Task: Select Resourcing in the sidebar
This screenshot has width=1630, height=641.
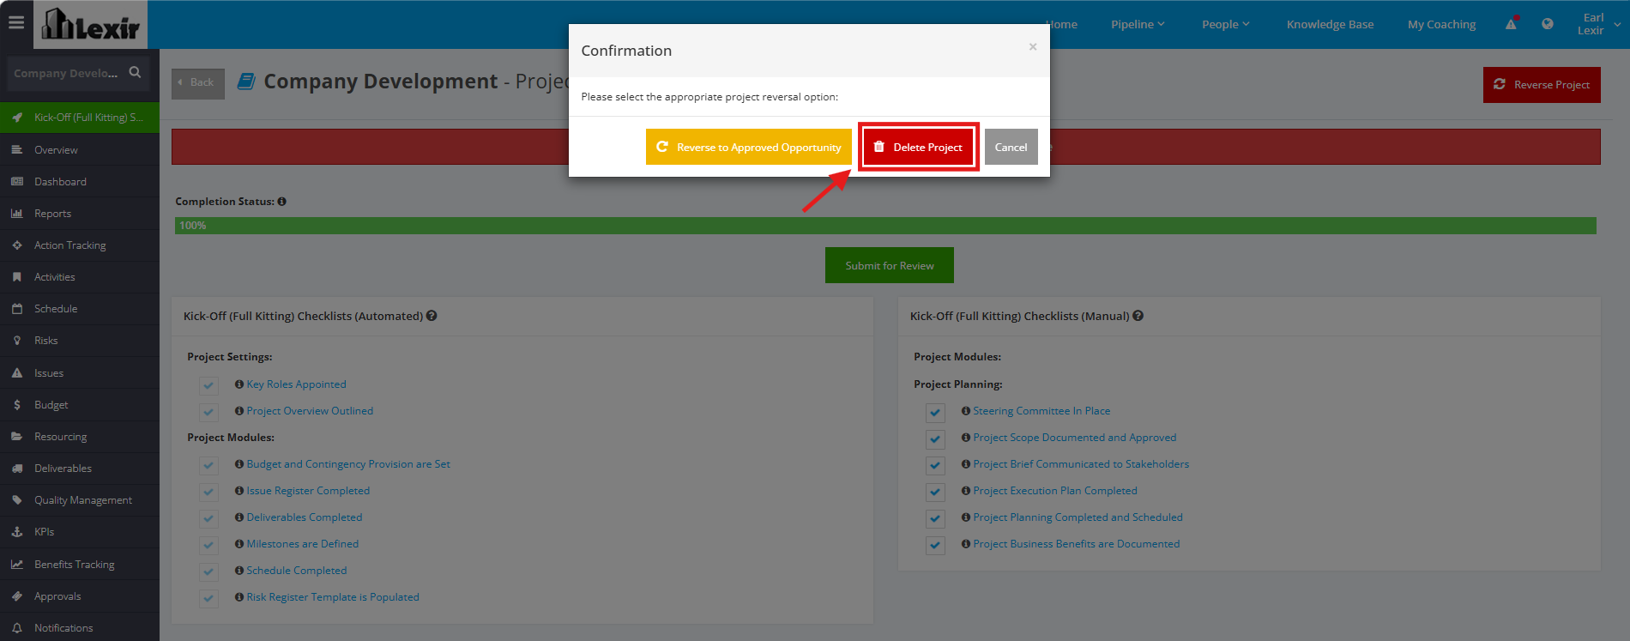Action: [80, 437]
